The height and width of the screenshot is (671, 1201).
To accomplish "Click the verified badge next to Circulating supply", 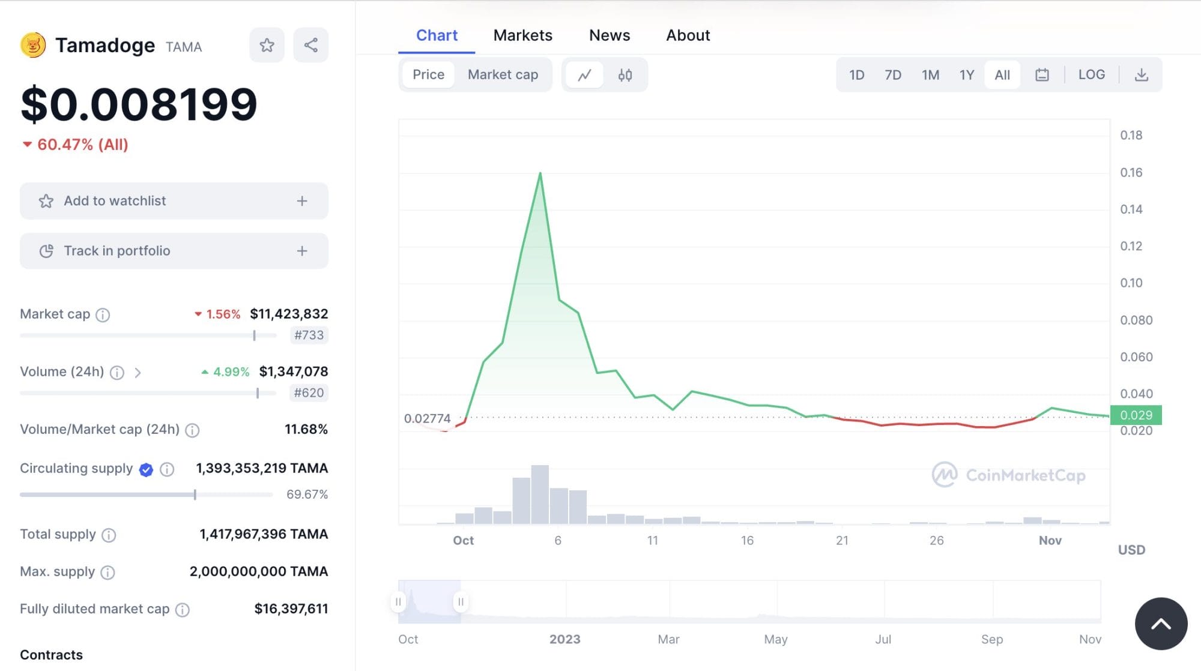I will tap(145, 470).
